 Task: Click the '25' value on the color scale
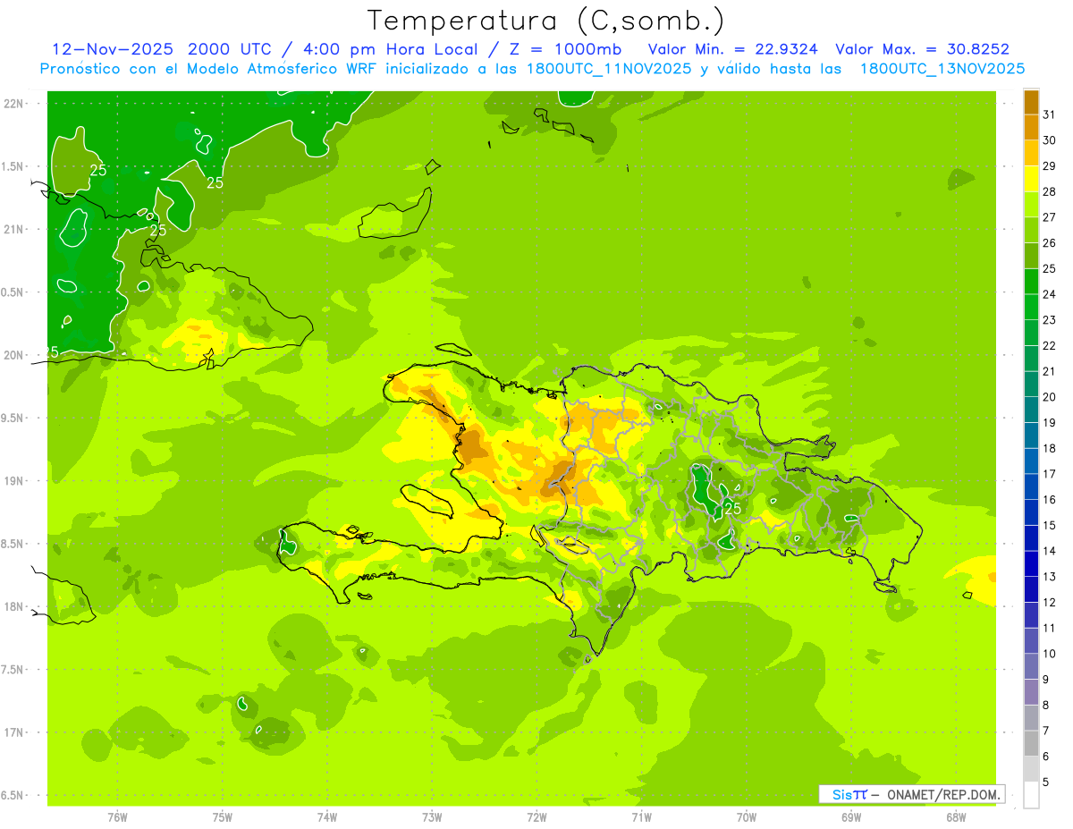coord(1050,269)
